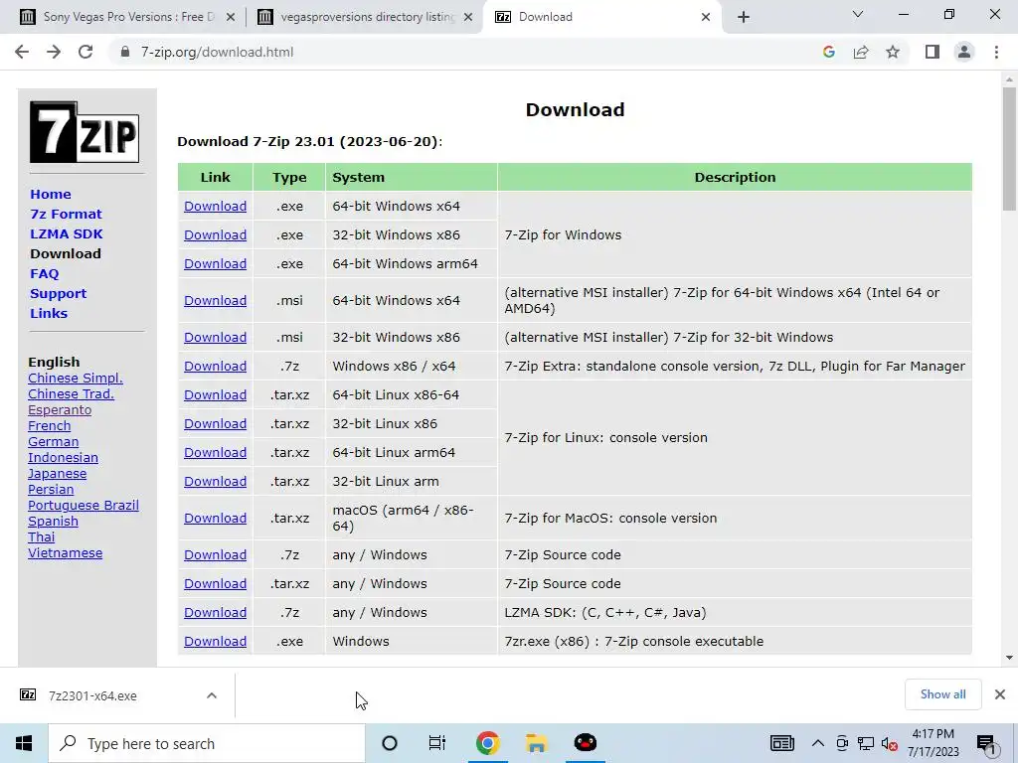This screenshot has width=1018, height=763.
Task: Download the 64-bit Linux x86-64 tar.xz
Action: click(215, 395)
